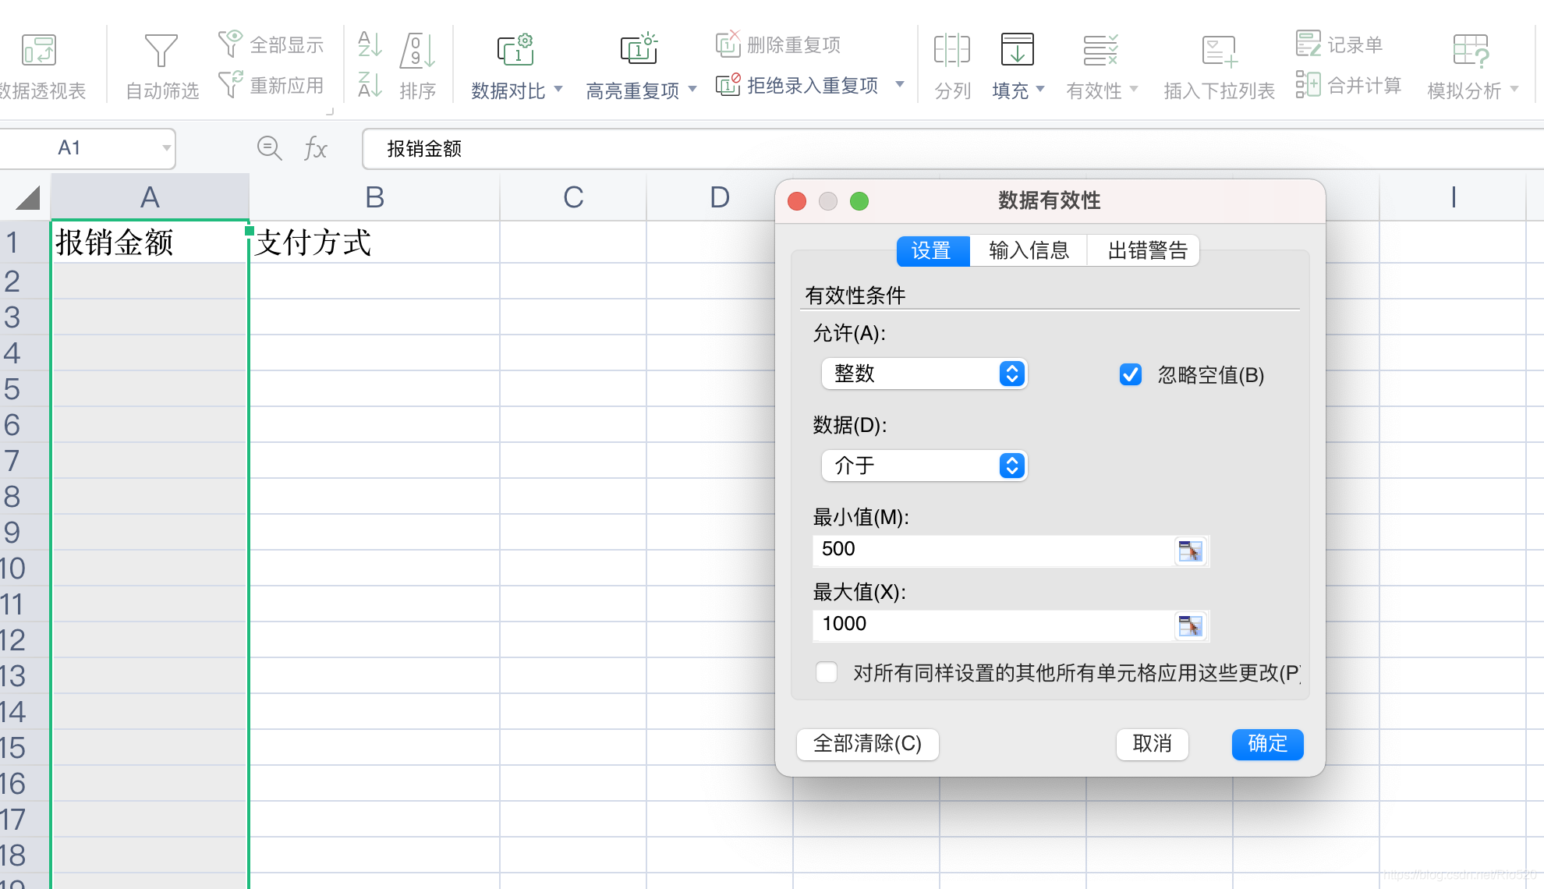Click range selector icon for 最小值 field
This screenshot has width=1544, height=889.
click(x=1190, y=551)
